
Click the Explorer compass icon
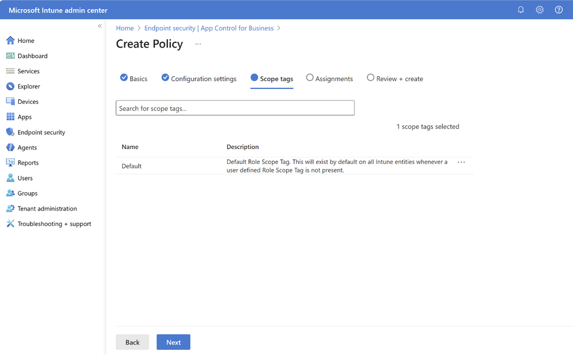point(10,87)
